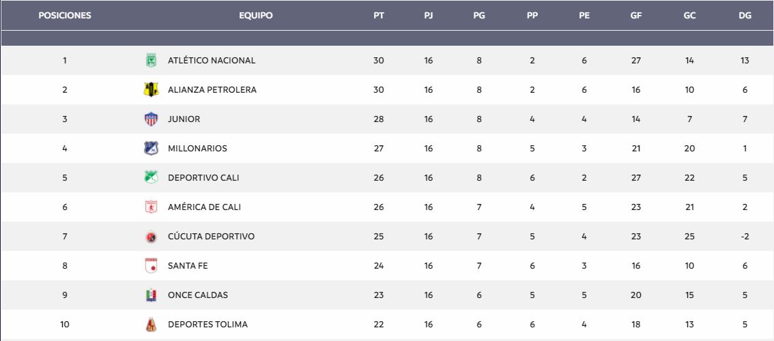Click the Junior team crest

(151, 119)
